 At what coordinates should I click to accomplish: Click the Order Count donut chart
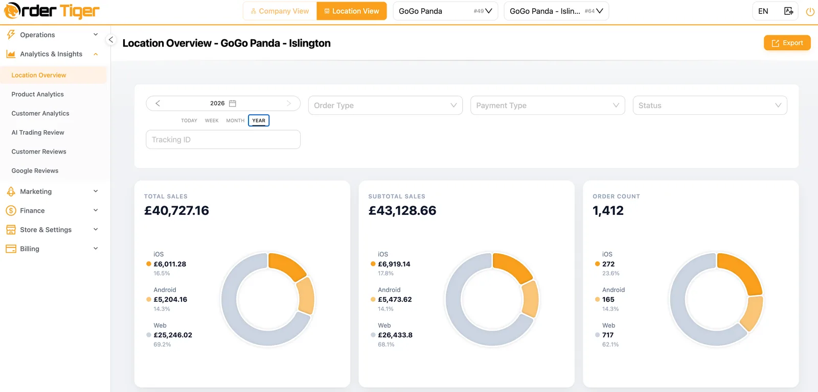[x=716, y=300]
